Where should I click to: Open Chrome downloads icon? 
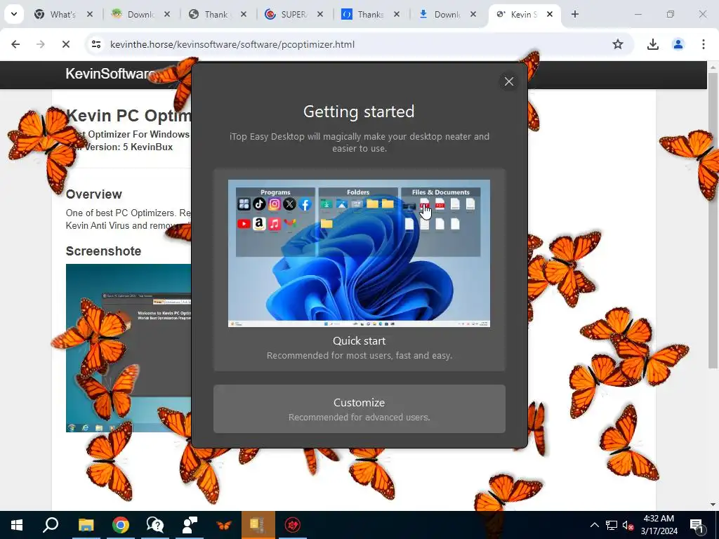pyautogui.click(x=653, y=44)
